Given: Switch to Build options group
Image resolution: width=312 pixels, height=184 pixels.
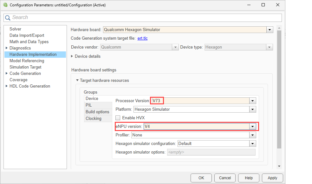Looking at the screenshot, I should click(97, 112).
